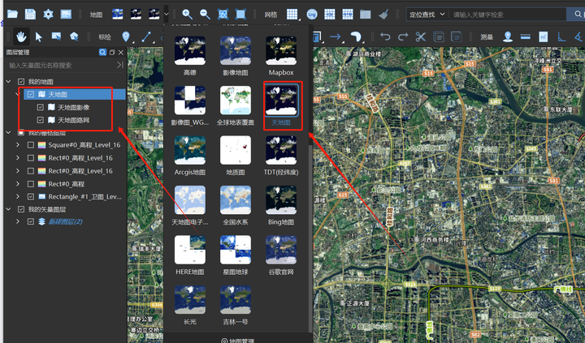
Task: Toggle the 天地图 layer checkbox
Action: pos(31,95)
